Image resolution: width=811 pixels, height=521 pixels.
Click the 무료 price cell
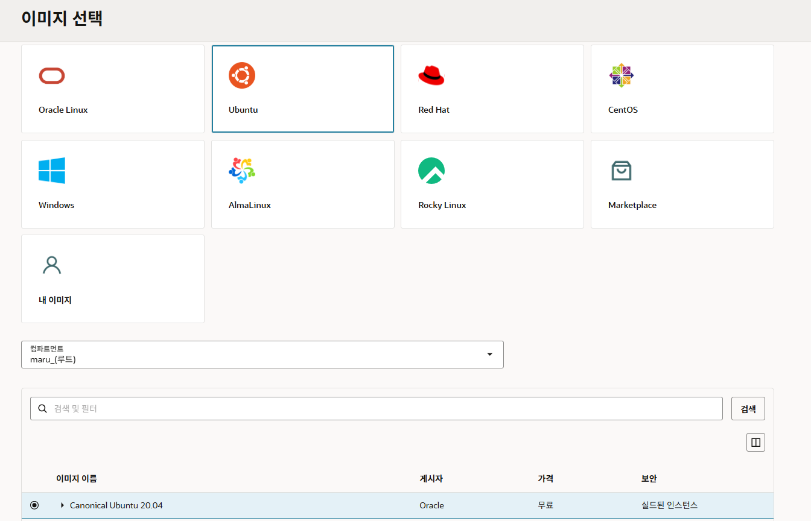point(545,505)
